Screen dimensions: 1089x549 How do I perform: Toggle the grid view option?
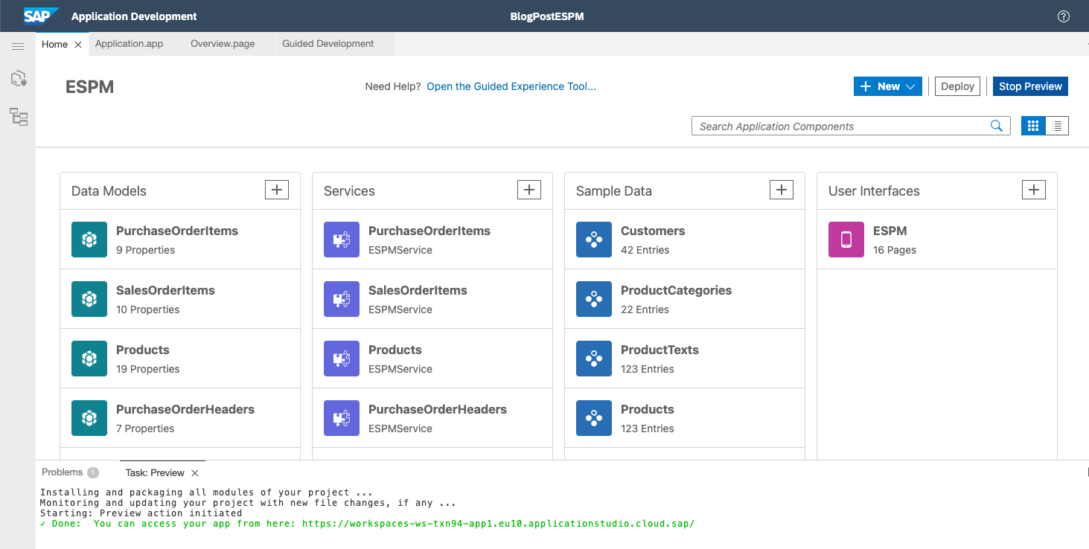tap(1032, 126)
